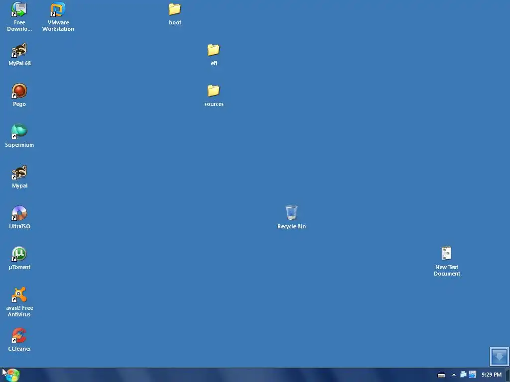
Task: Select the efi folder
Action: point(214,55)
